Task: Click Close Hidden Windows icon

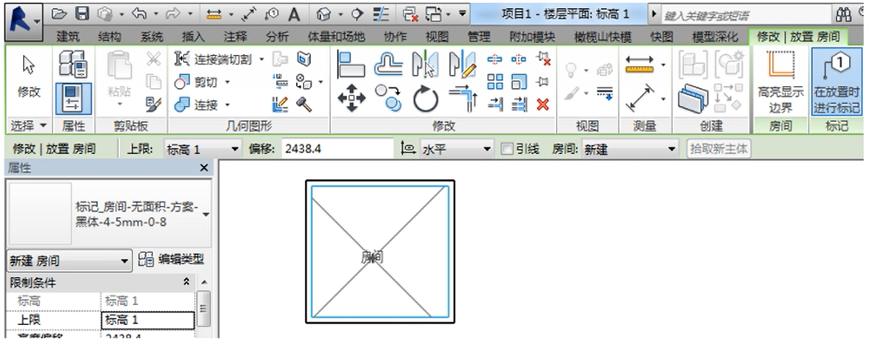Action: coord(410,13)
